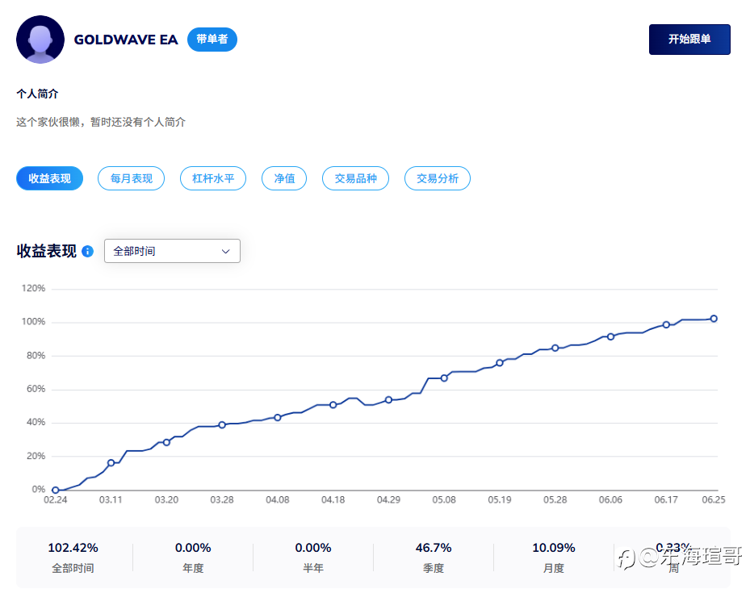Click the 102.42% 全部时间 return value
The width and height of the screenshot is (750, 593).
[73, 548]
